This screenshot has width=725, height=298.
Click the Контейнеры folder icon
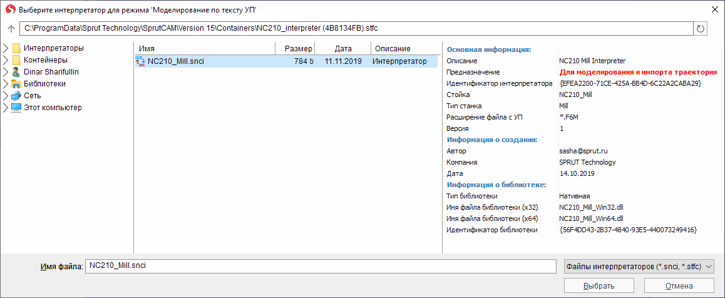click(17, 60)
